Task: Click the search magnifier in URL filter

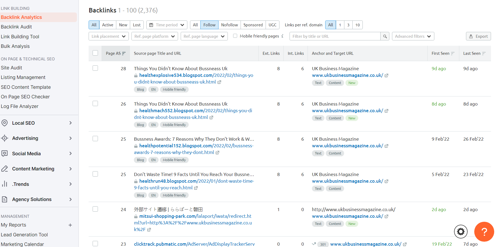Action: (x=385, y=36)
